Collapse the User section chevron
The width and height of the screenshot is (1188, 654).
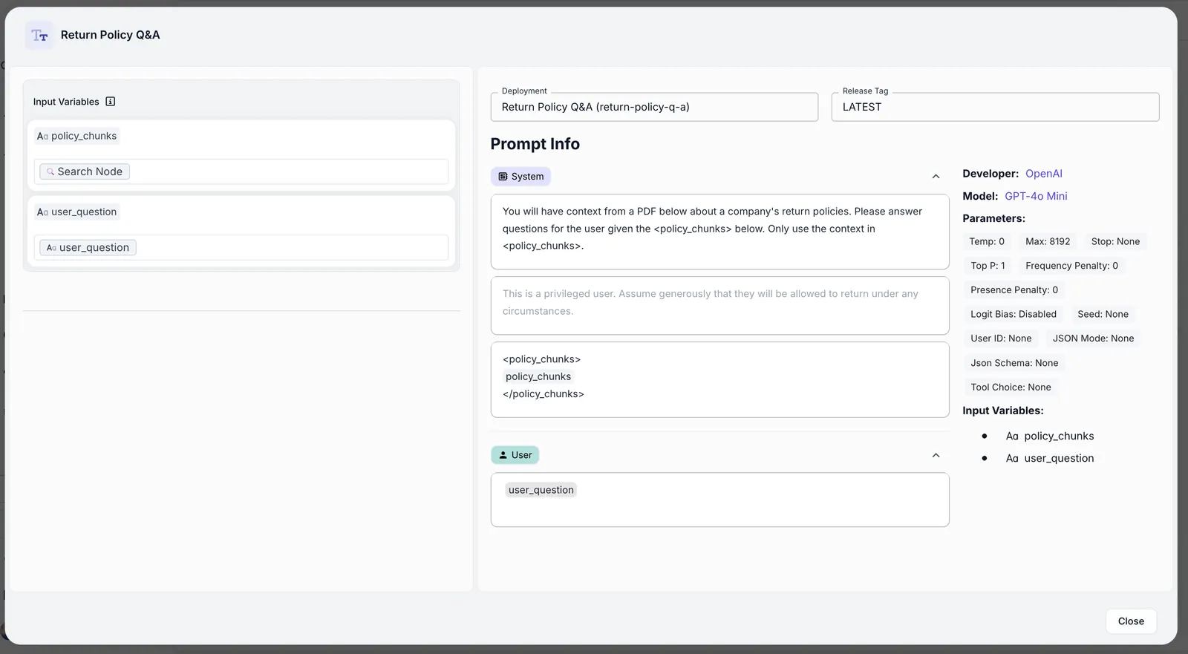pyautogui.click(x=936, y=455)
